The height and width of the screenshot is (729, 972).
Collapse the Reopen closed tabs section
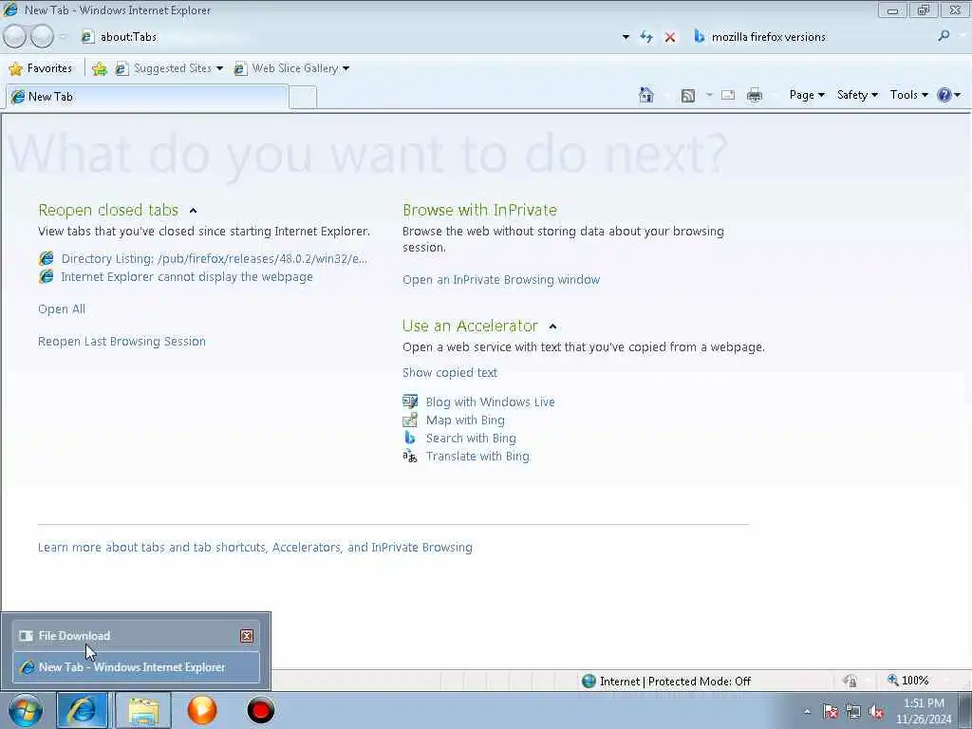(193, 211)
